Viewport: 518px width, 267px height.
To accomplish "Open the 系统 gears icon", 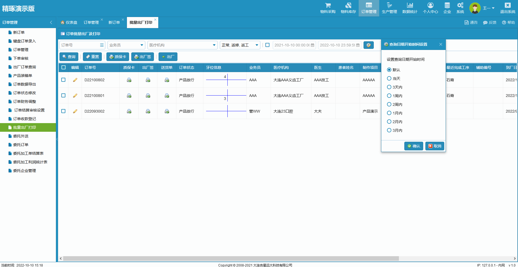I will click(460, 5).
